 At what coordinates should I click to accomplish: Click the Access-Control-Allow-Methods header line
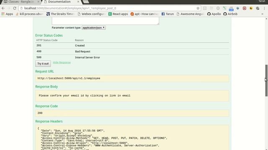coord(104,138)
